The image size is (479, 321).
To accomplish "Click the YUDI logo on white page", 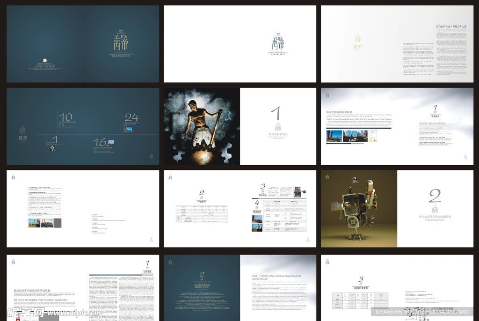I will (x=278, y=42).
